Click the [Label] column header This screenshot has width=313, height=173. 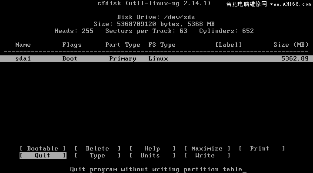[x=229, y=45]
